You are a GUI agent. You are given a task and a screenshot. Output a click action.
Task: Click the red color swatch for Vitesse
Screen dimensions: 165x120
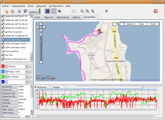3,66
